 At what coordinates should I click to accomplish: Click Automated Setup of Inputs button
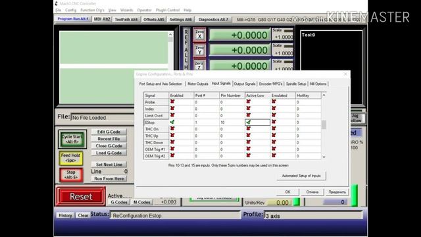301,176
